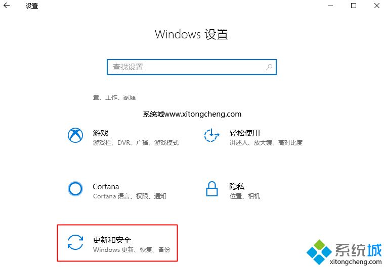Screen dimensions: 384x267
Task: Focus the 查找设置 search field
Action: (192, 67)
